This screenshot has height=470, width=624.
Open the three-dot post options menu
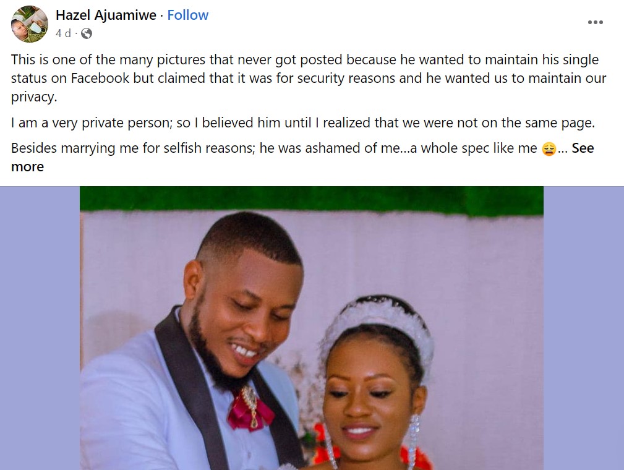click(x=596, y=22)
